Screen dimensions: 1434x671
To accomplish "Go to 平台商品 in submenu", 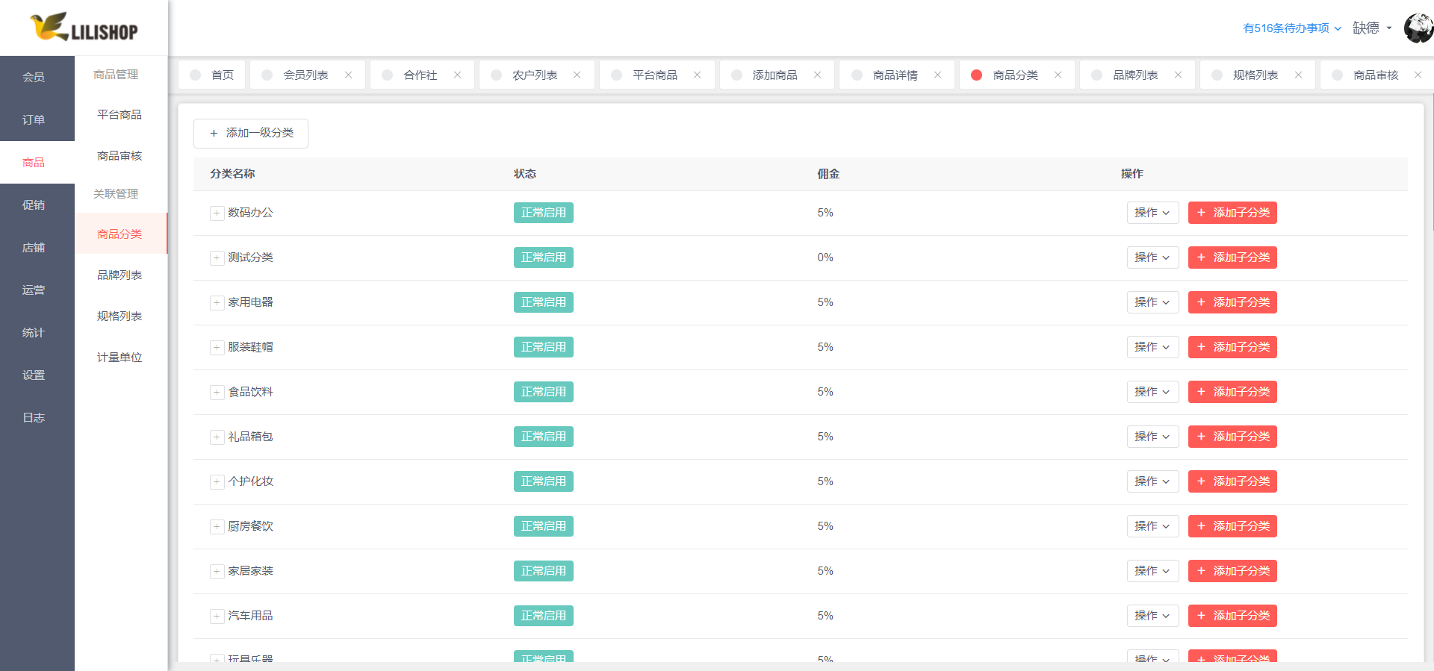I will (119, 114).
